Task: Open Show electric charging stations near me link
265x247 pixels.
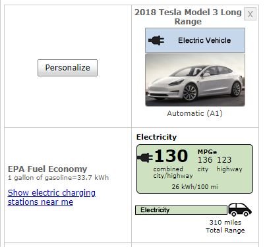Action: 51,197
